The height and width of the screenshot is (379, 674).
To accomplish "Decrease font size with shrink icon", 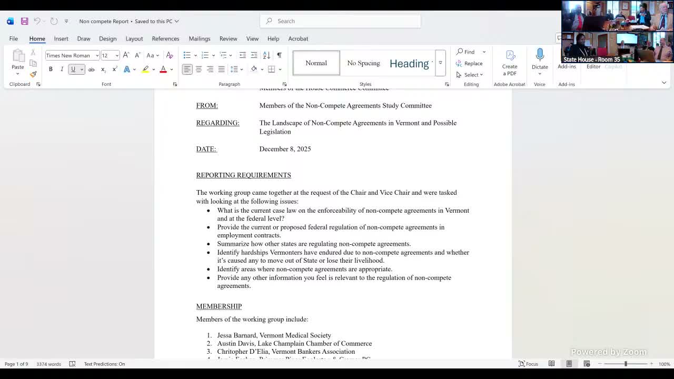I will (x=137, y=55).
